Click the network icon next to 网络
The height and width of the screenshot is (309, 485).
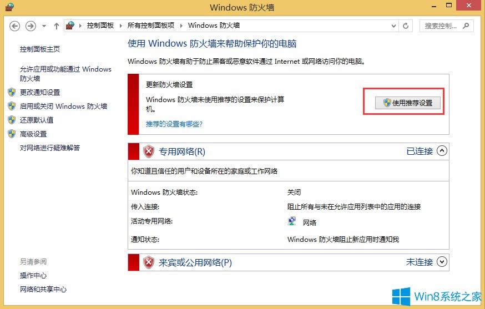pyautogui.click(x=292, y=222)
